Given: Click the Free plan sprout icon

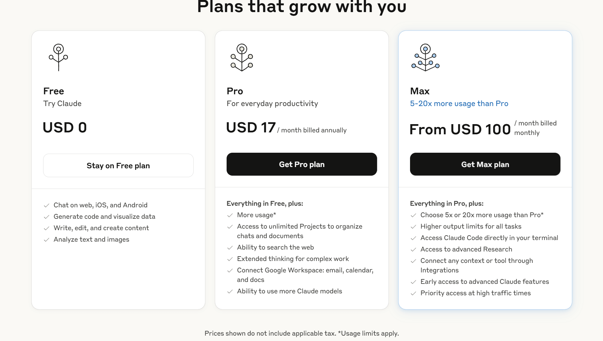Looking at the screenshot, I should (x=58, y=57).
